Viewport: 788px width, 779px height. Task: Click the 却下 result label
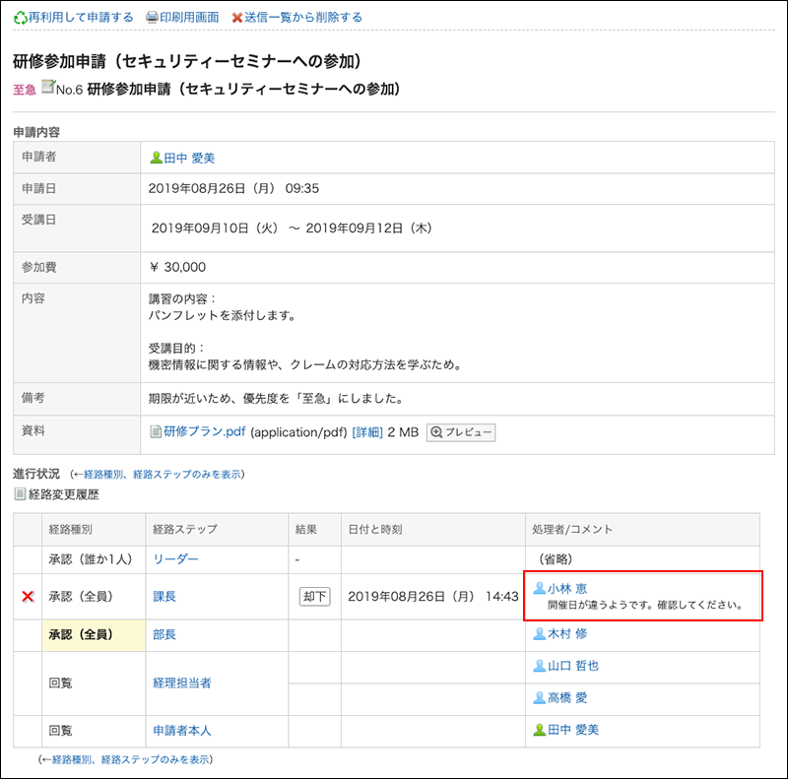coord(315,596)
